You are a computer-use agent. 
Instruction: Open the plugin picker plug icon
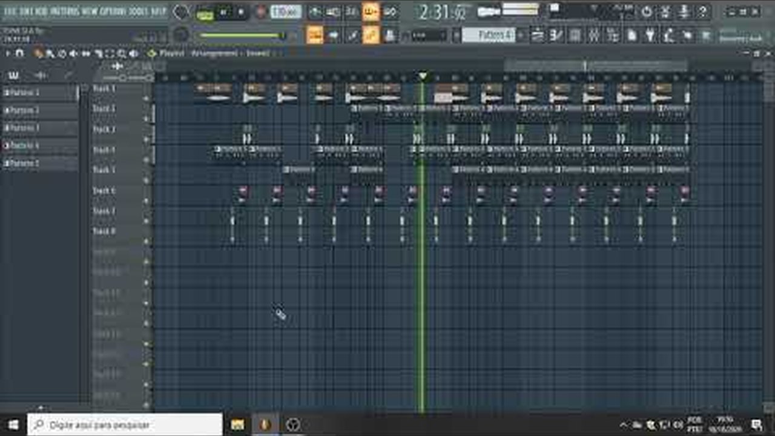(649, 35)
